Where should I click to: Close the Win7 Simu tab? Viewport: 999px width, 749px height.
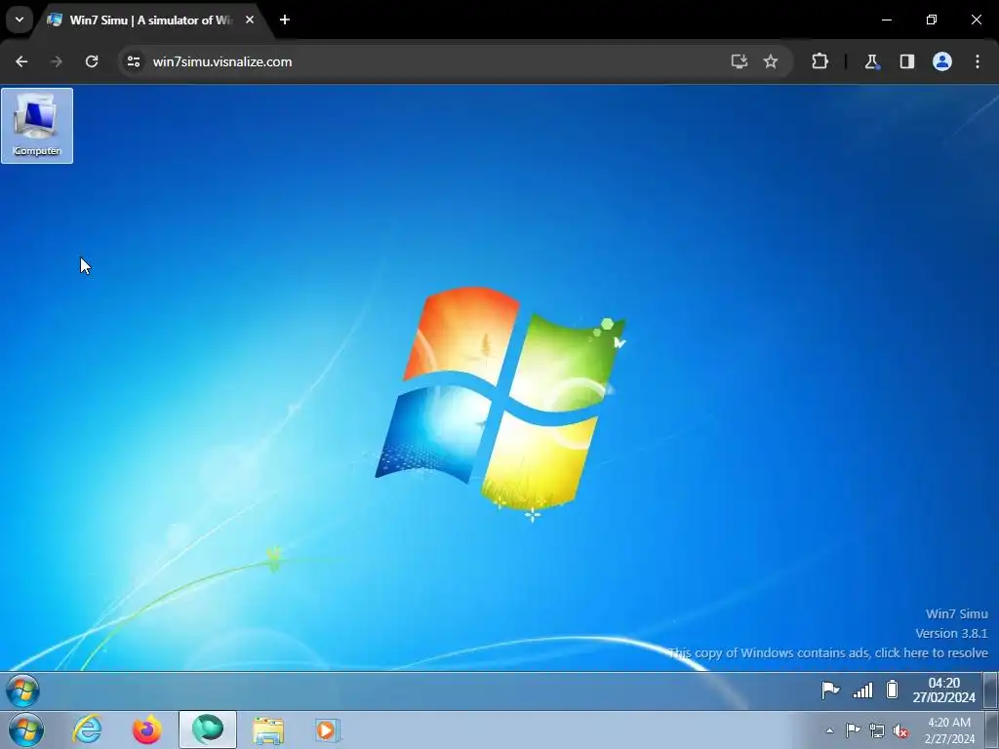[250, 20]
